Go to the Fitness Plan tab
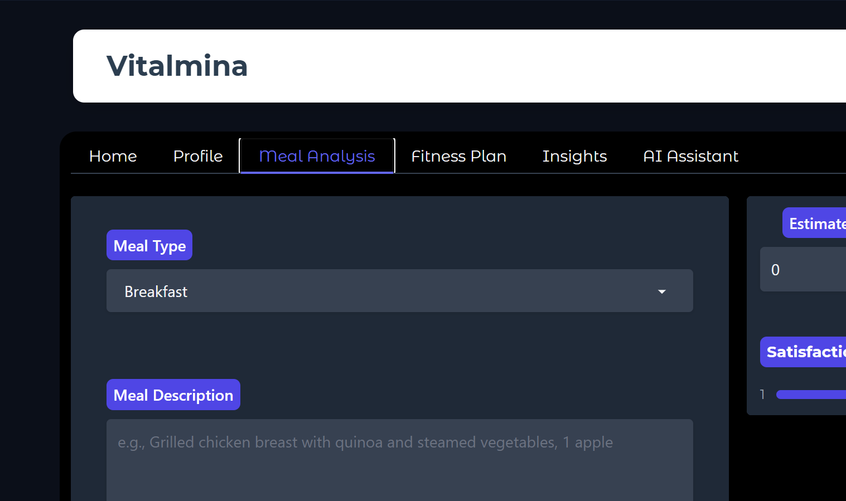This screenshot has height=501, width=846. (459, 156)
